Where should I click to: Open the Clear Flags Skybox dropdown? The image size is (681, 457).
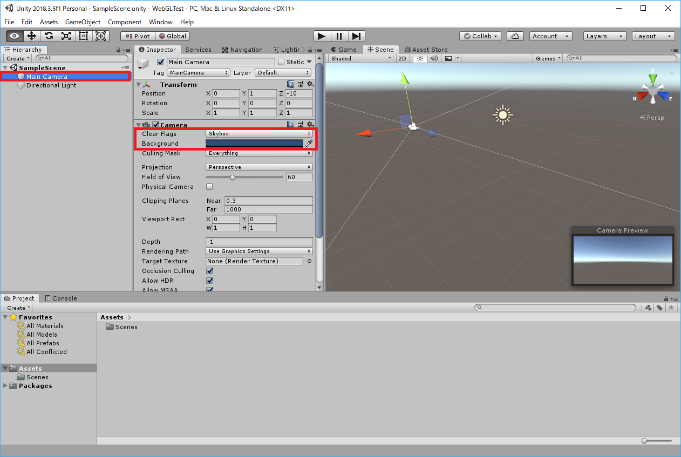(259, 134)
